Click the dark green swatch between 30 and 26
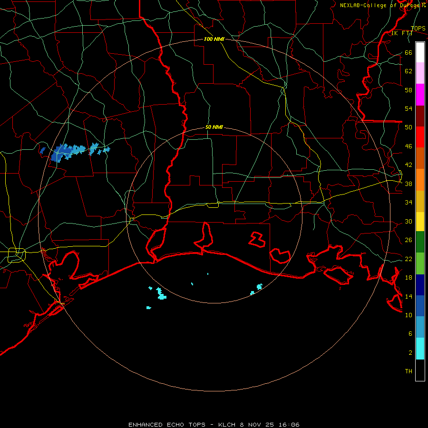The image size is (428, 428). (420, 242)
